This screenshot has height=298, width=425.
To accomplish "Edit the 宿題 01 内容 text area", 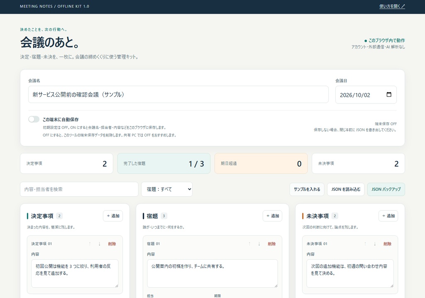I will [x=212, y=274].
